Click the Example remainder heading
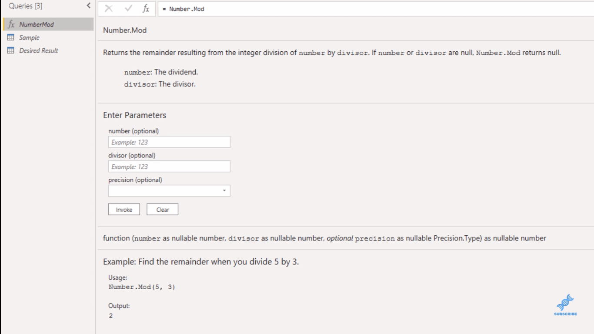Image resolution: width=594 pixels, height=334 pixels. click(201, 262)
